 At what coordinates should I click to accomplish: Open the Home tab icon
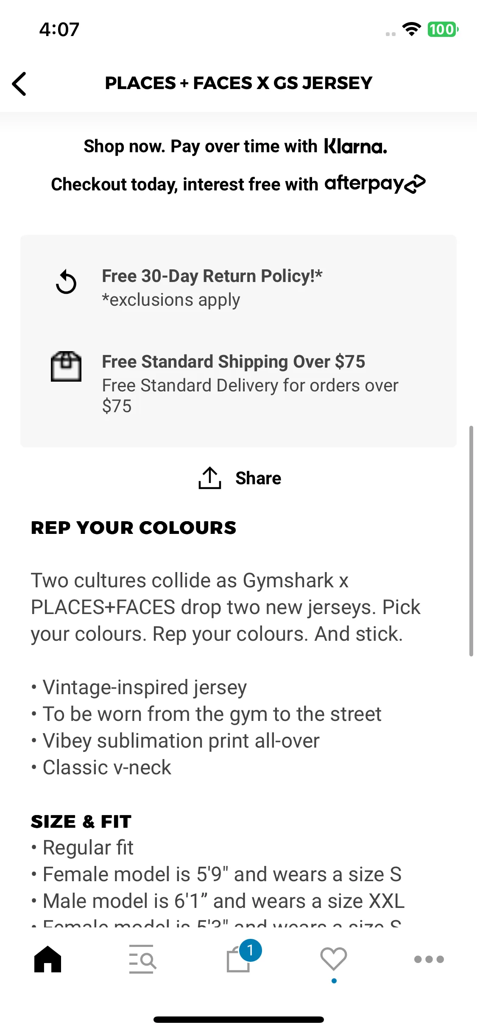[48, 959]
